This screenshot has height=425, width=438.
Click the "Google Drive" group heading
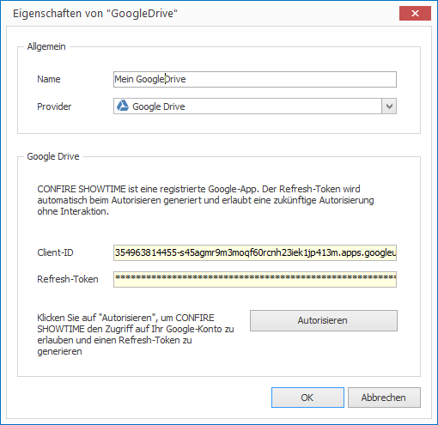[53, 156]
